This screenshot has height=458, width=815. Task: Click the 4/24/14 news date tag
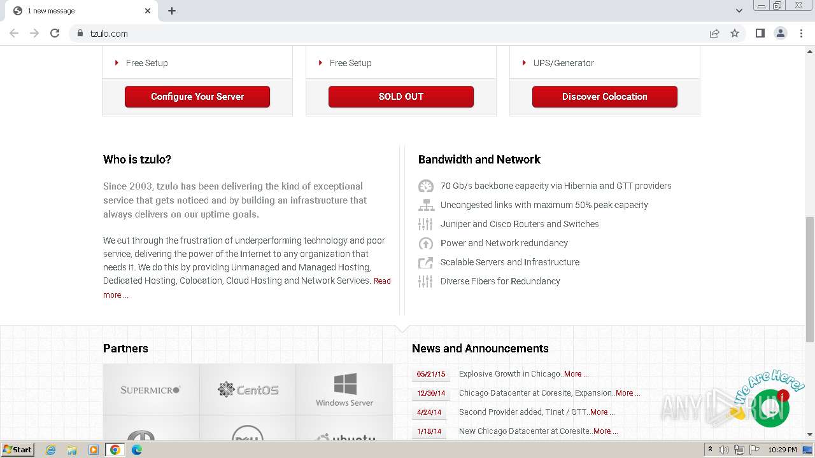click(x=429, y=412)
